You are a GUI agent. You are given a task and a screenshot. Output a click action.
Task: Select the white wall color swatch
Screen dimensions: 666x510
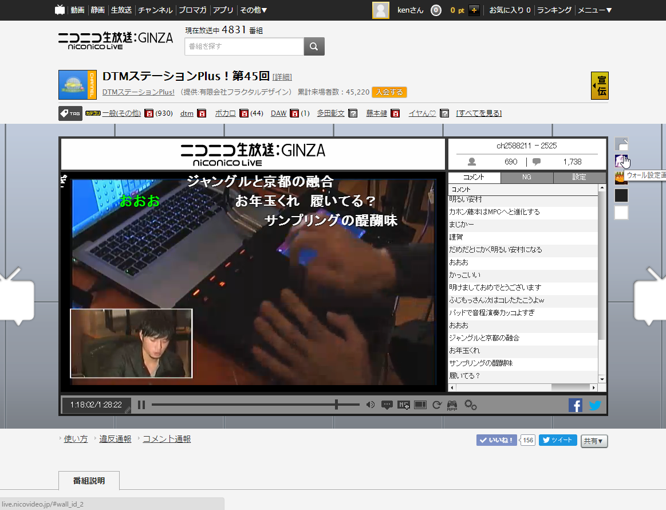point(621,213)
